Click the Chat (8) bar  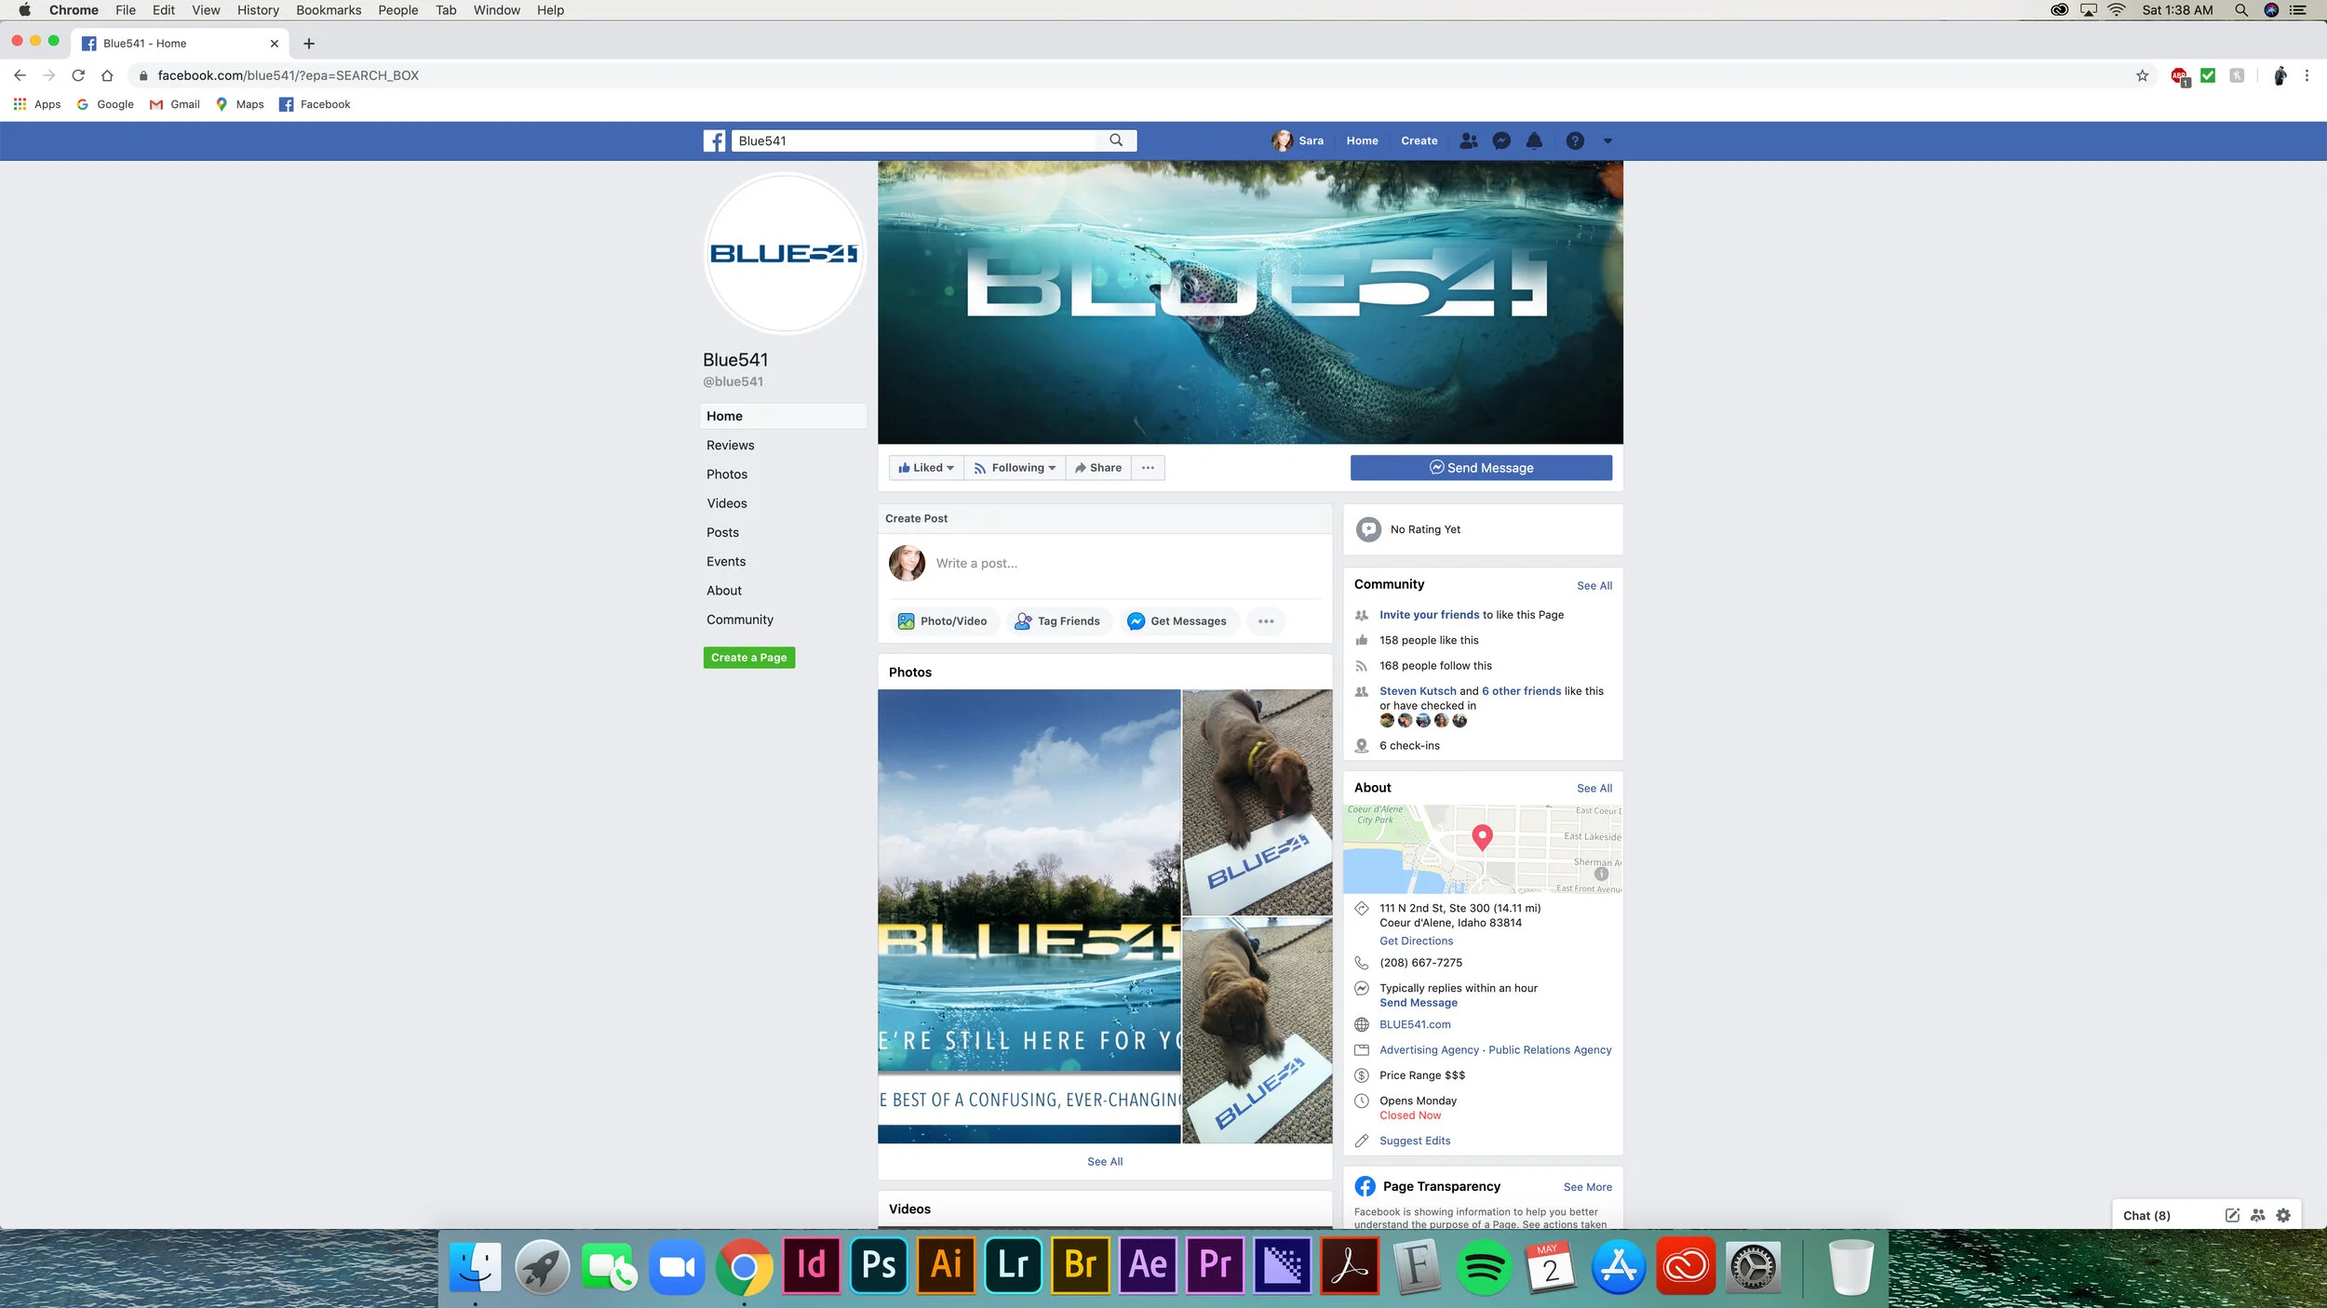[2146, 1216]
